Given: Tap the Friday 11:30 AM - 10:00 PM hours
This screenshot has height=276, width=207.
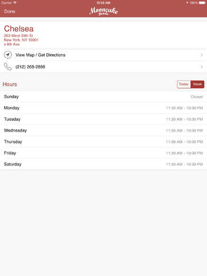Looking at the screenshot, I should (185, 153).
